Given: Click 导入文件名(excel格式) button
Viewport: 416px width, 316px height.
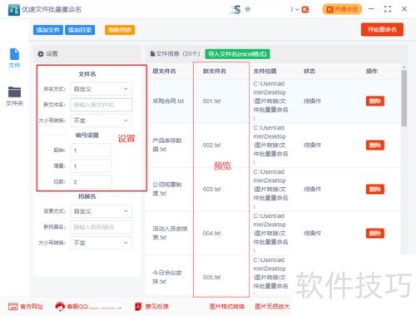Looking at the screenshot, I should pos(237,54).
